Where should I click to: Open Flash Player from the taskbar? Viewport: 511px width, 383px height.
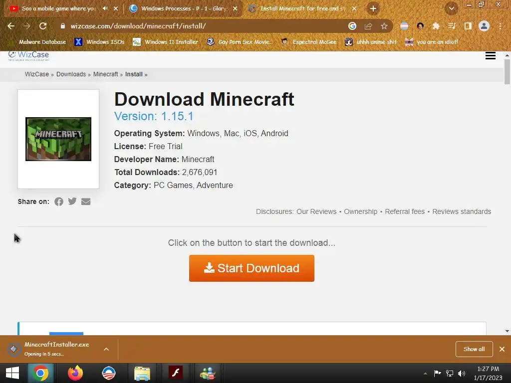pos(176,373)
